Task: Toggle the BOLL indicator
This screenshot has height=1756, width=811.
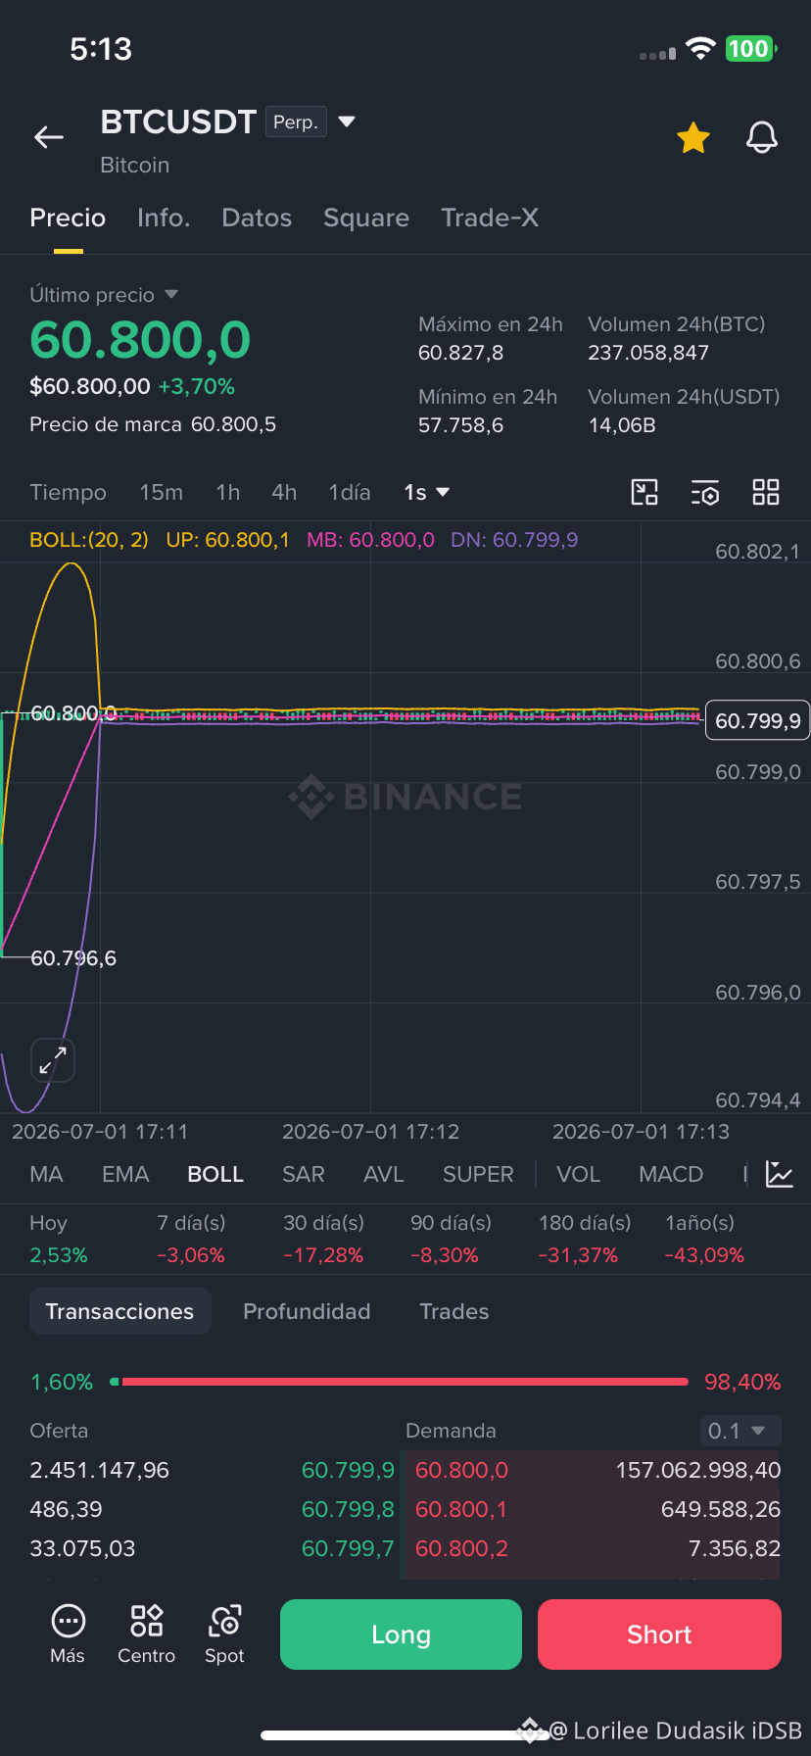Action: tap(215, 1174)
